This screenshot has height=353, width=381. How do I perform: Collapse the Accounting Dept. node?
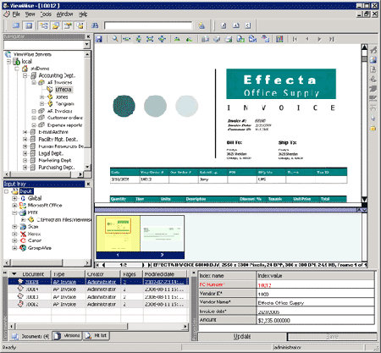click(25, 75)
